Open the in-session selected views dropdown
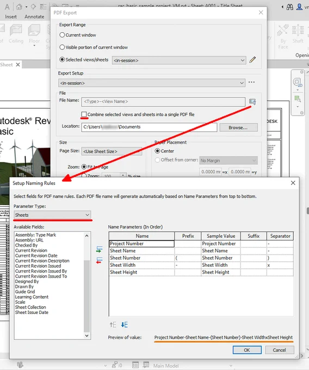 tap(179, 60)
